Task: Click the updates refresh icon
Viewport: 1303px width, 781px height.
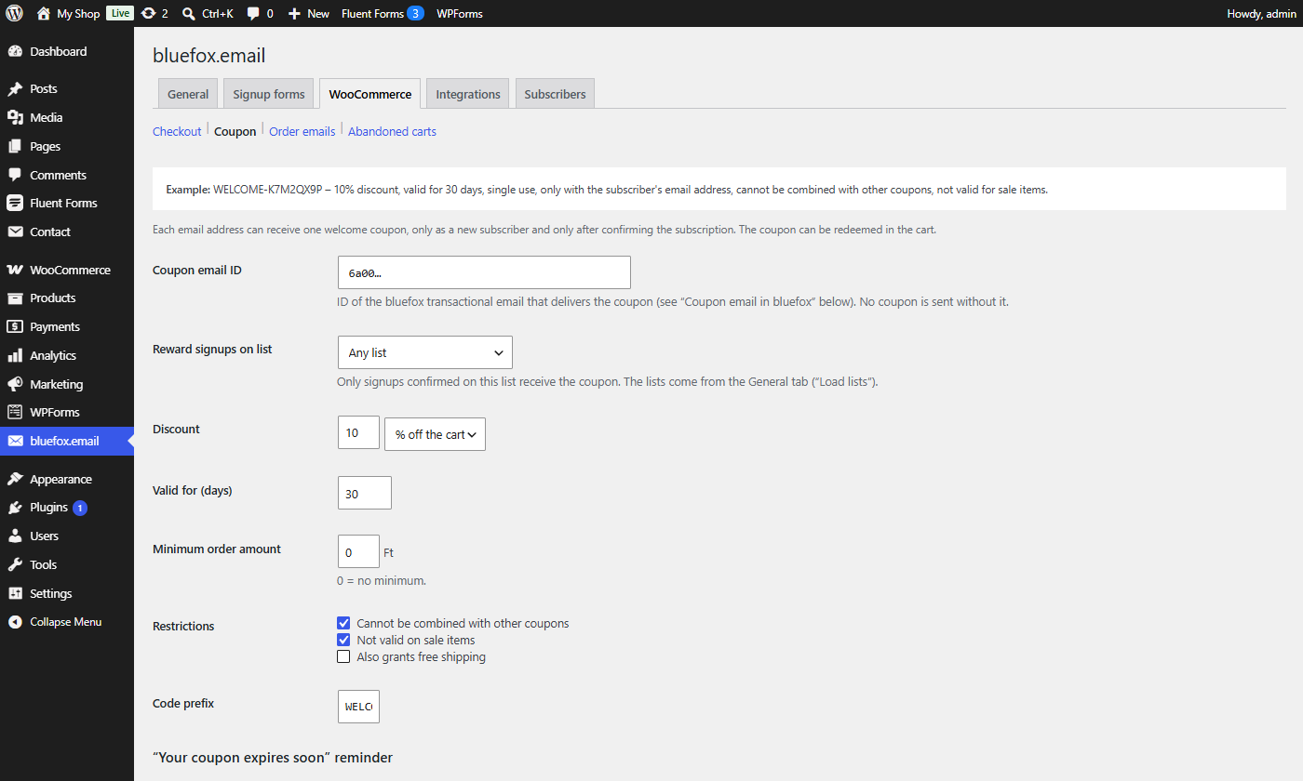Action: (x=148, y=13)
